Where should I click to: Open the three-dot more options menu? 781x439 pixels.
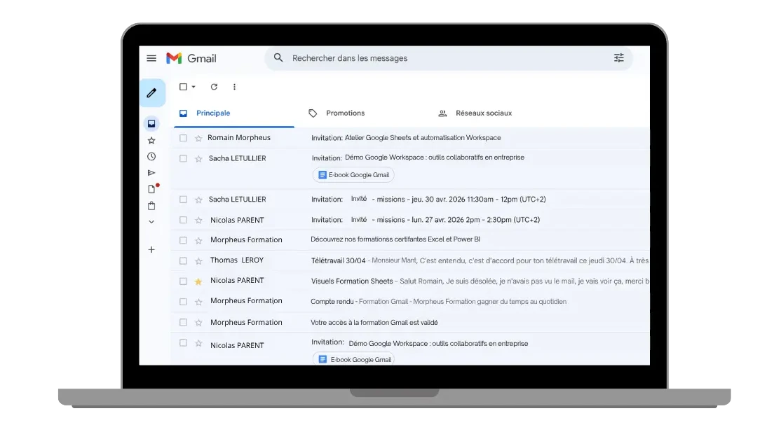pos(234,87)
